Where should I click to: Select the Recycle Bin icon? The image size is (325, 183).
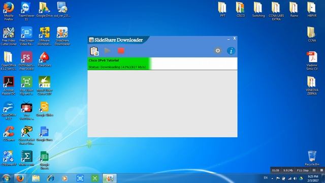point(312,158)
